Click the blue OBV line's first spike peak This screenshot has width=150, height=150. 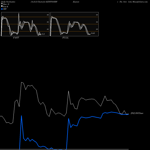pos(21,116)
